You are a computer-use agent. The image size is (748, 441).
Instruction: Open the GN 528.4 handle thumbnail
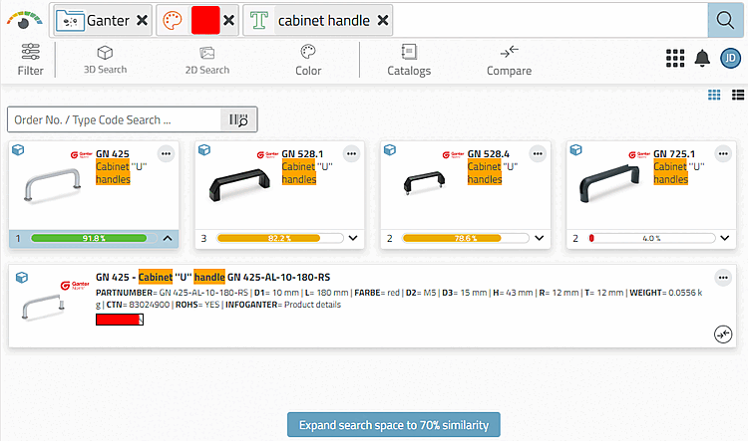(424, 183)
